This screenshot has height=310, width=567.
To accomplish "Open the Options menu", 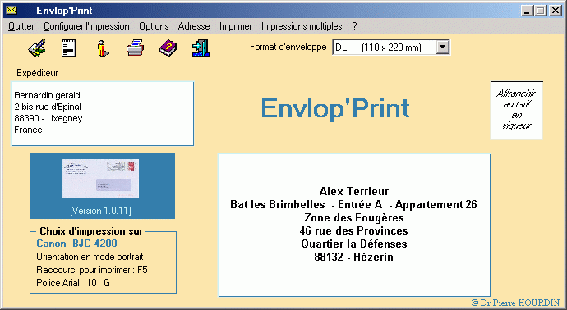I will [x=154, y=26].
